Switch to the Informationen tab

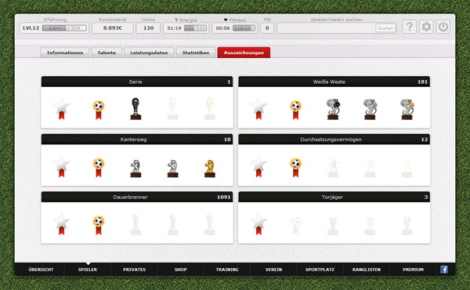(x=65, y=53)
